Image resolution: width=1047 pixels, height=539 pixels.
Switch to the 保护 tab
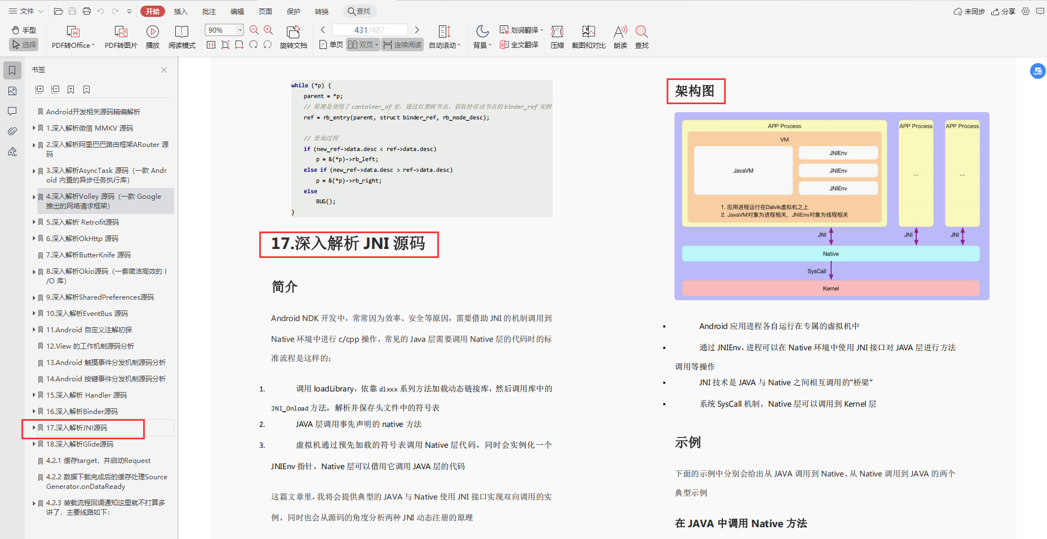click(x=294, y=11)
